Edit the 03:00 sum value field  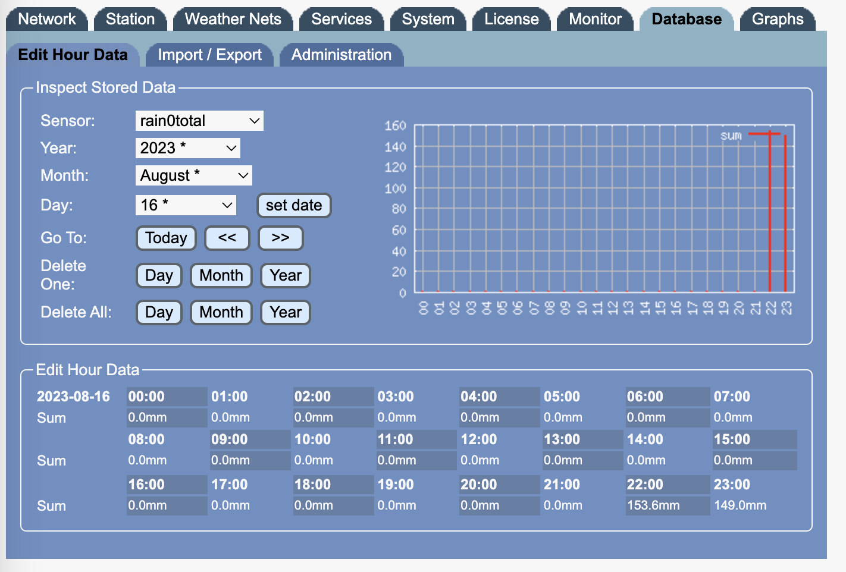pos(417,417)
